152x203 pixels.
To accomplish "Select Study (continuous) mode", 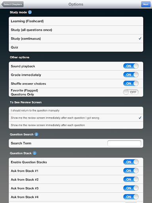I will 76,38.
